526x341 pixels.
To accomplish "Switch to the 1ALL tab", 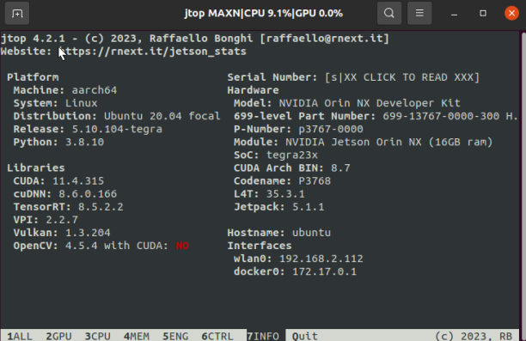I will [x=20, y=336].
